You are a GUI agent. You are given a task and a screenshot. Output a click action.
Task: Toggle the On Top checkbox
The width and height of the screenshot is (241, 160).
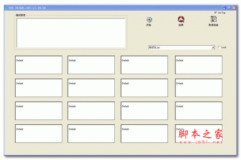215,12
